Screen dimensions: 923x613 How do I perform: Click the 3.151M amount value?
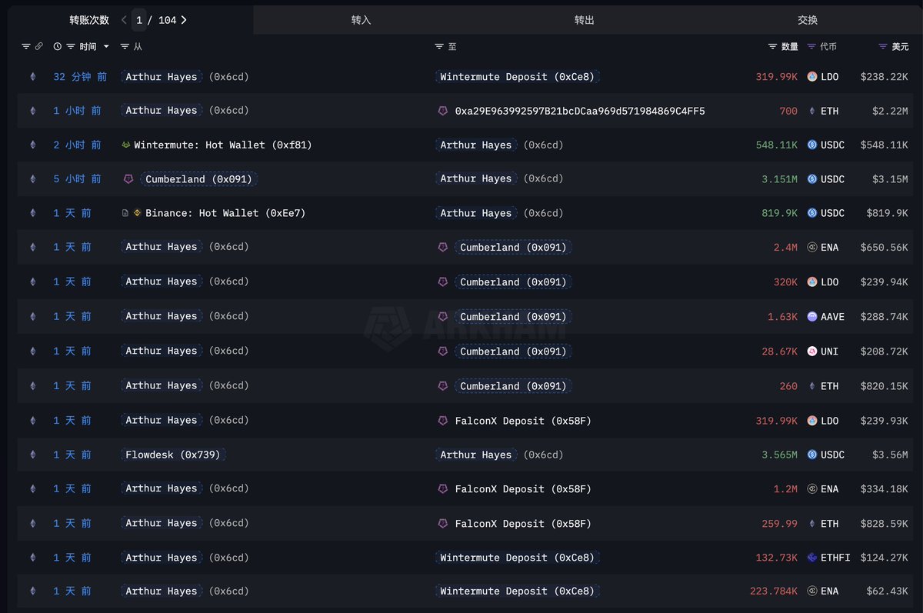point(779,179)
